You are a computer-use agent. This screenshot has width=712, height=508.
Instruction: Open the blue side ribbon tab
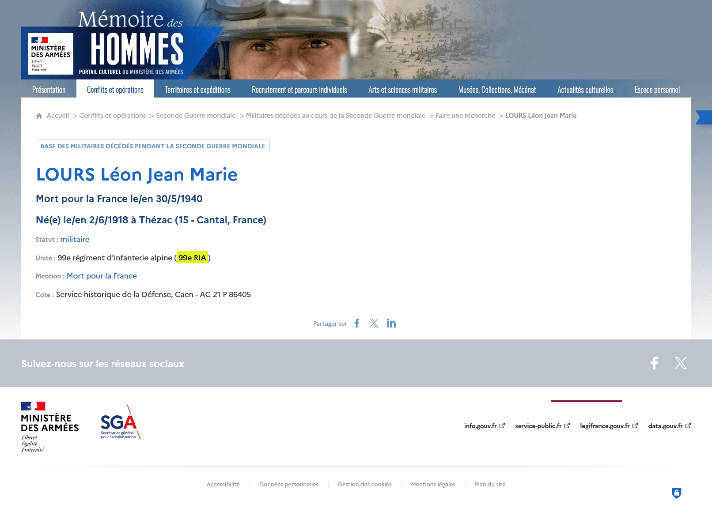(704, 117)
